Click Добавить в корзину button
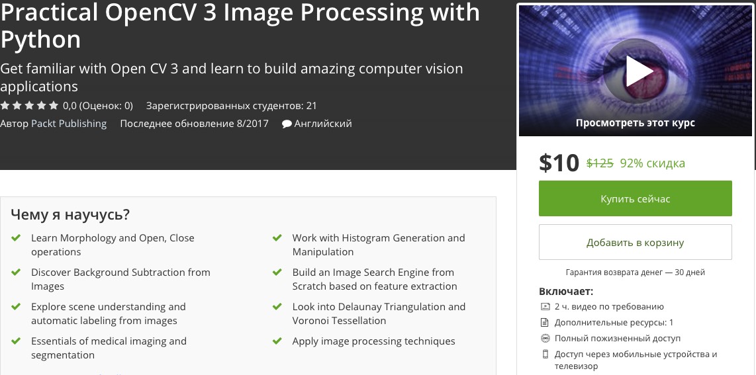756x375 pixels. coord(635,242)
